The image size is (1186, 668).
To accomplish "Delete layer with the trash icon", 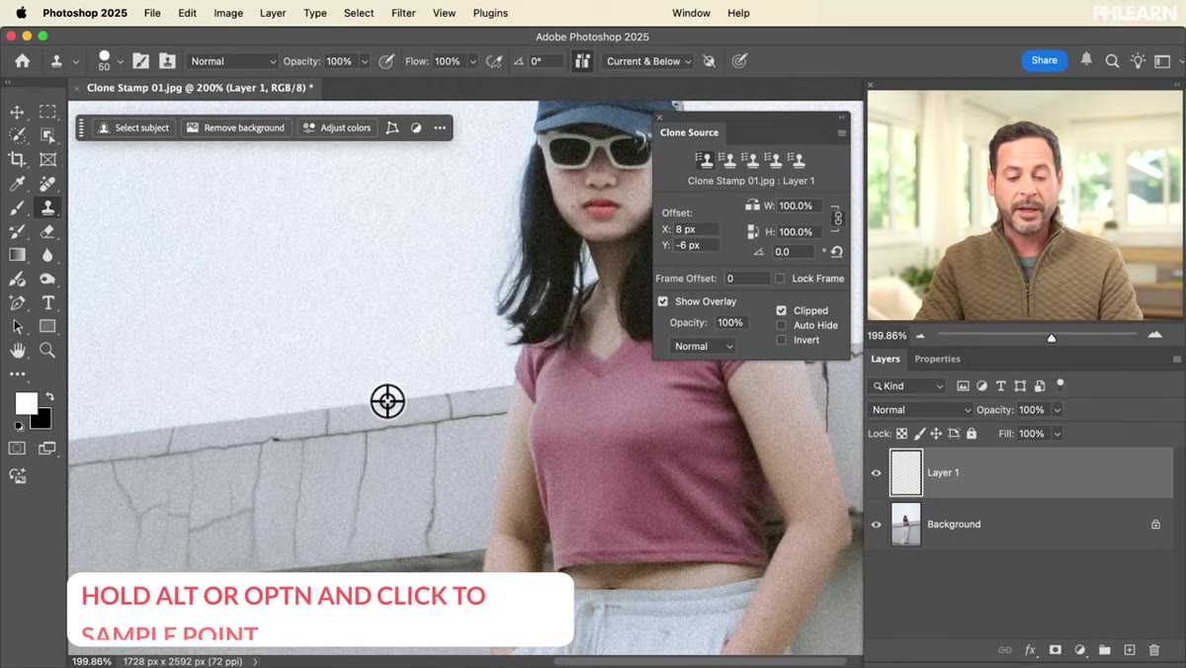I will click(1154, 650).
